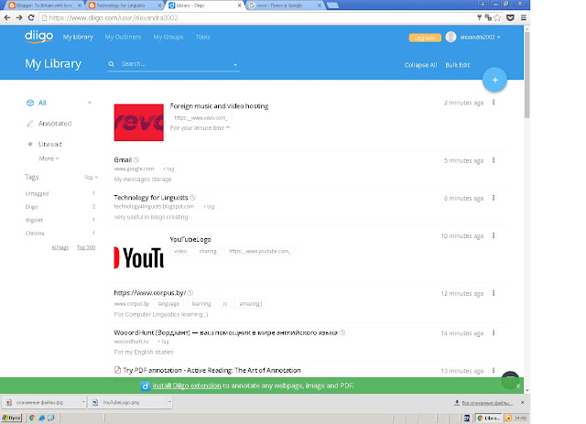Open the Windows Start button
Screen dimensions: 586x424
tap(12, 418)
